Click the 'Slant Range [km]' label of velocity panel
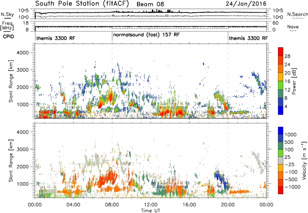This screenshot has height=213, width=308. click(11, 160)
